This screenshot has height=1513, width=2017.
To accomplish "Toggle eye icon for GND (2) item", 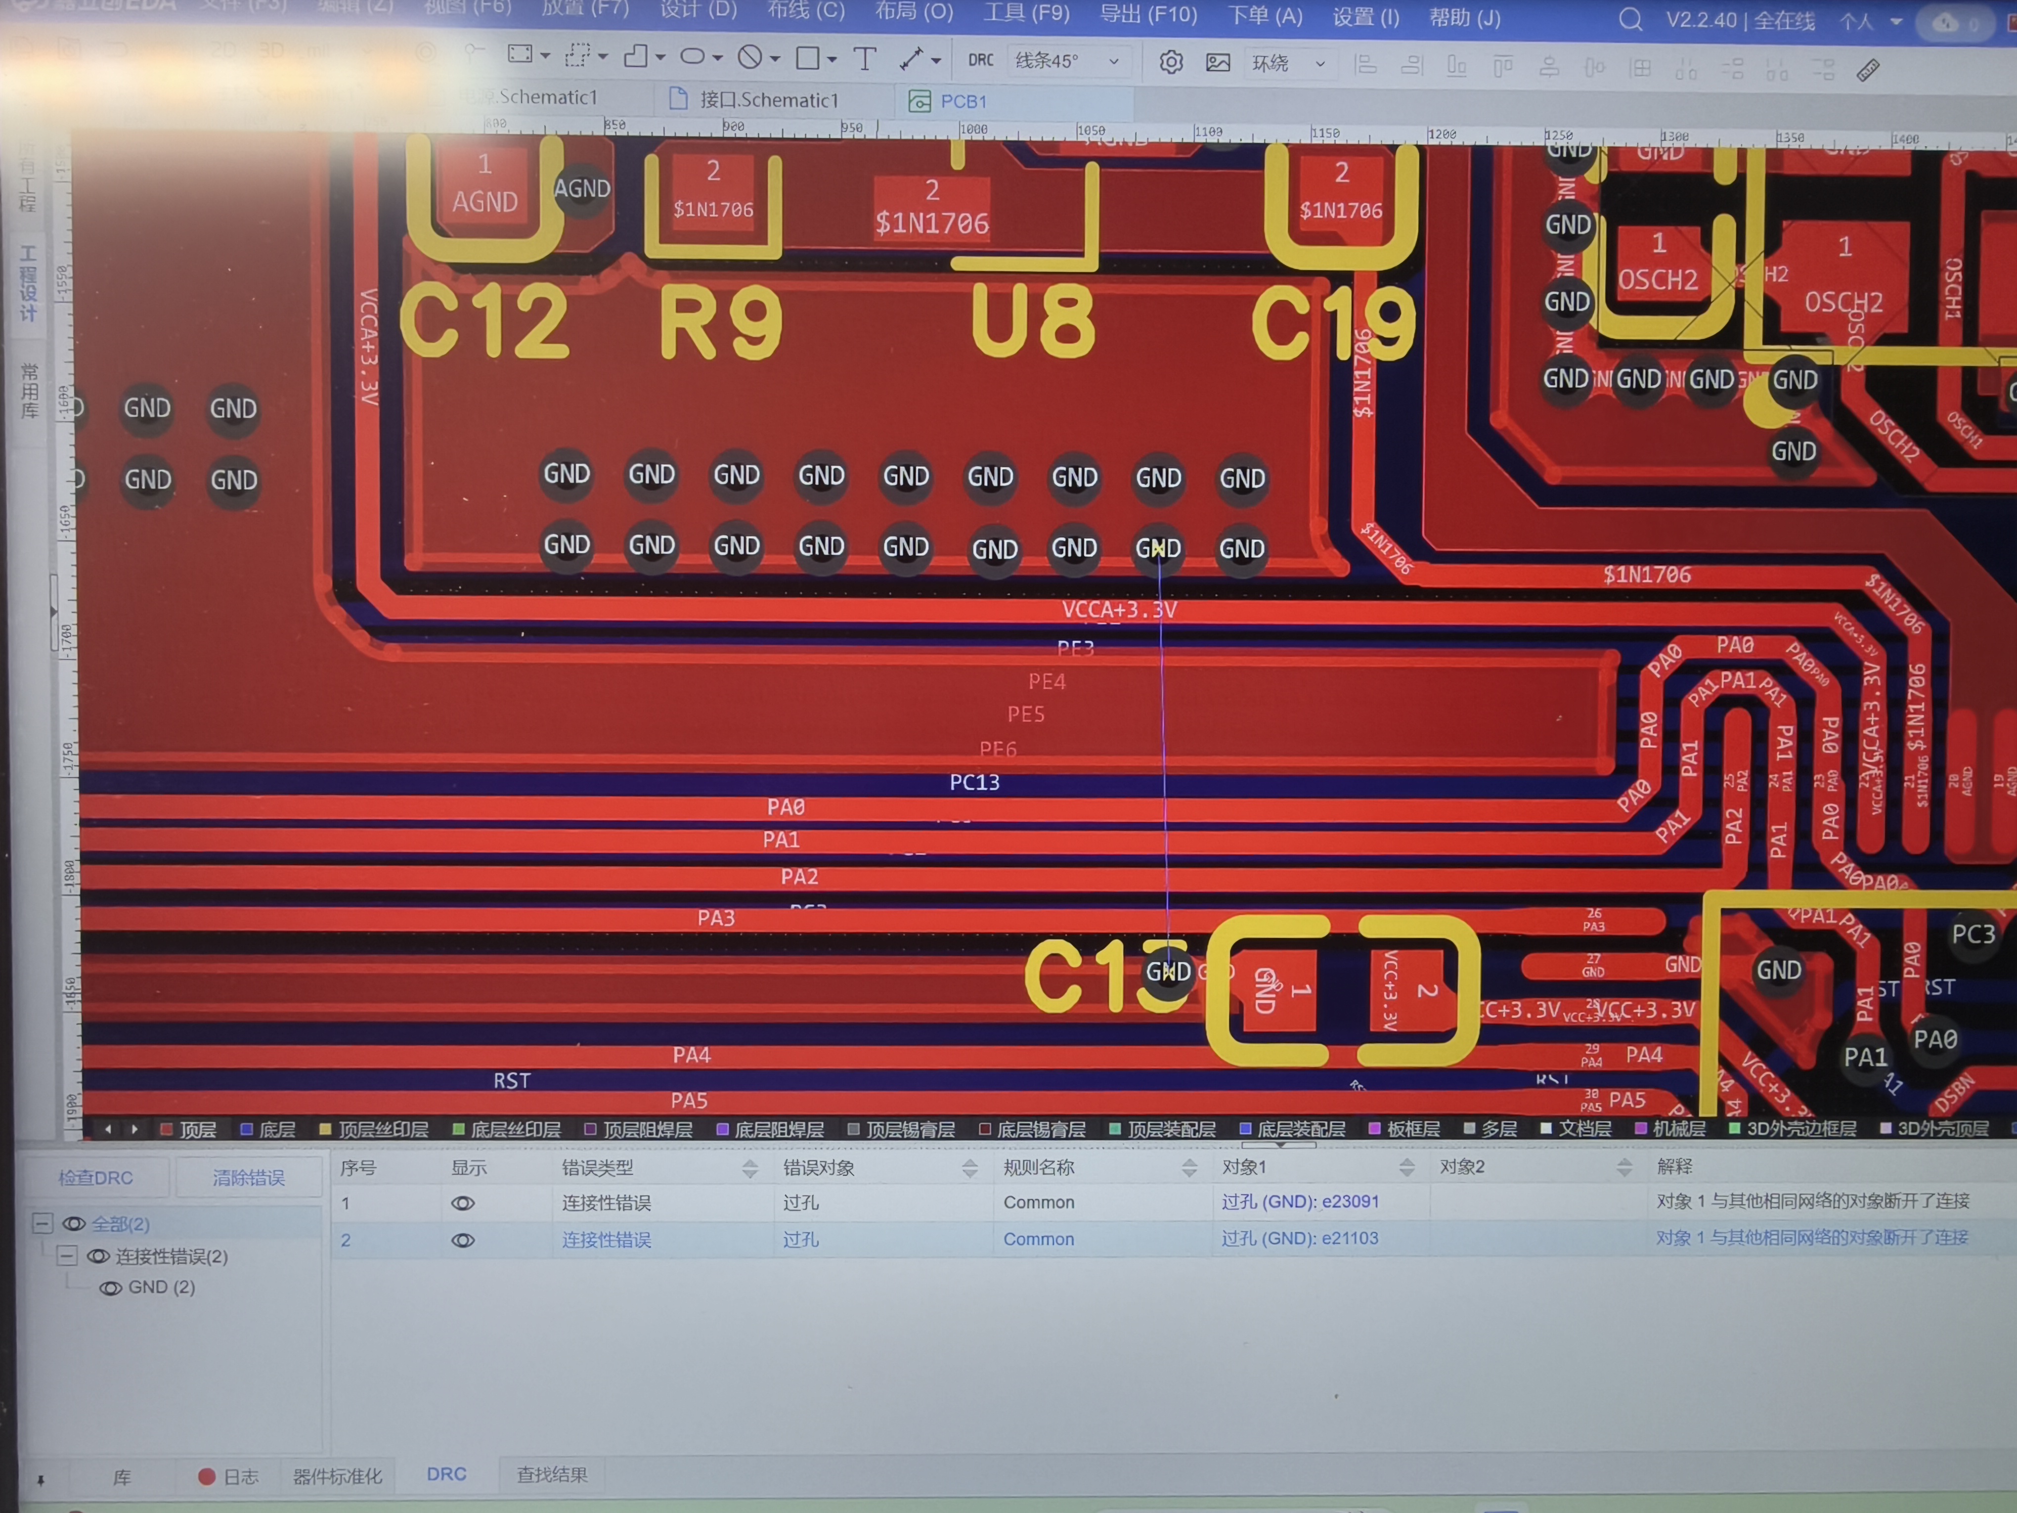I will [x=111, y=1288].
